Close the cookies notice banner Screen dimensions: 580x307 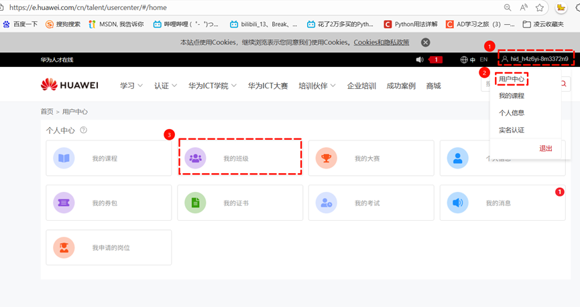(426, 42)
